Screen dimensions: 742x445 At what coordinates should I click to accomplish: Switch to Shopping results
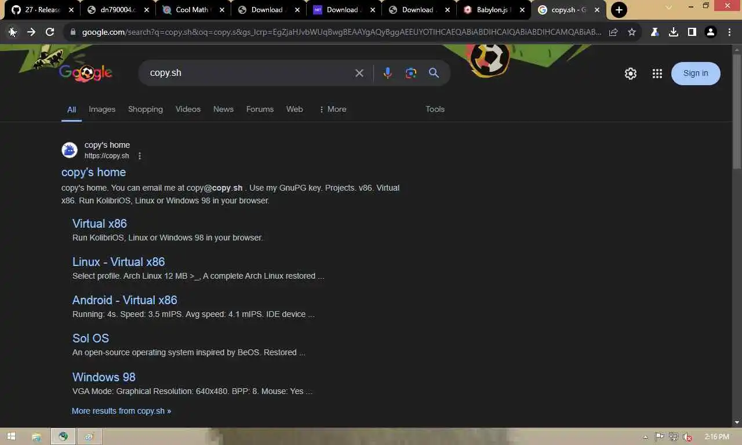(x=146, y=109)
